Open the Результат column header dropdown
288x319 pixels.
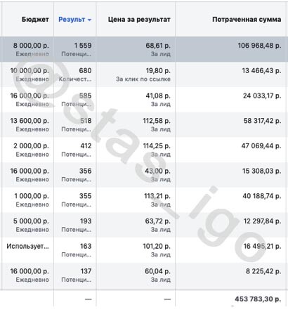(x=74, y=20)
